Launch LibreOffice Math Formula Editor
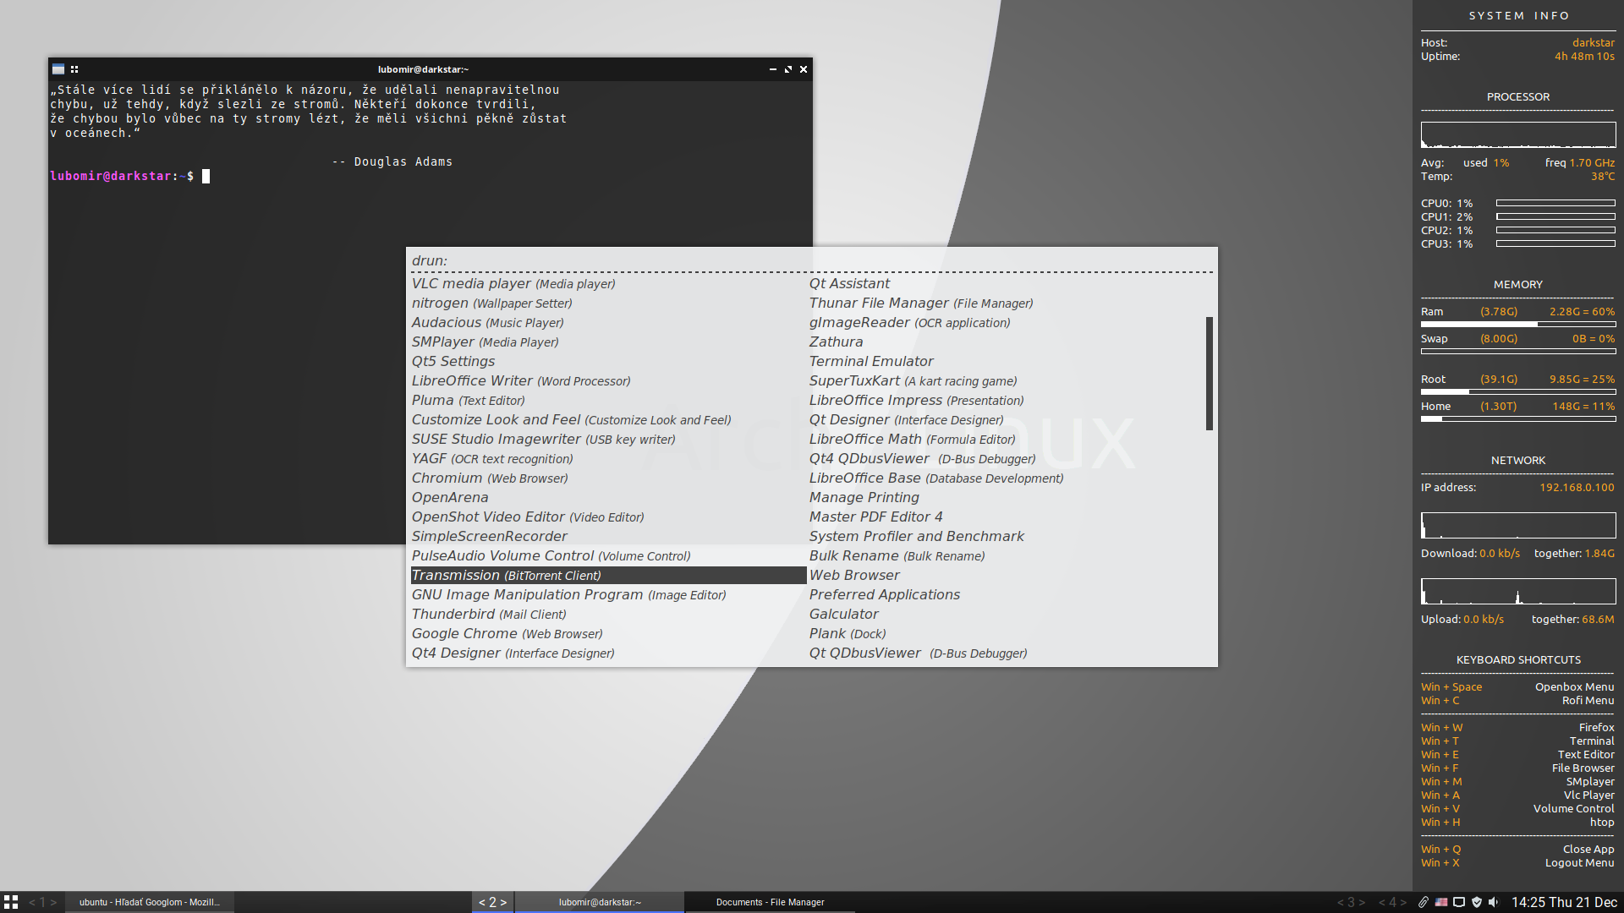 [x=1006, y=440]
